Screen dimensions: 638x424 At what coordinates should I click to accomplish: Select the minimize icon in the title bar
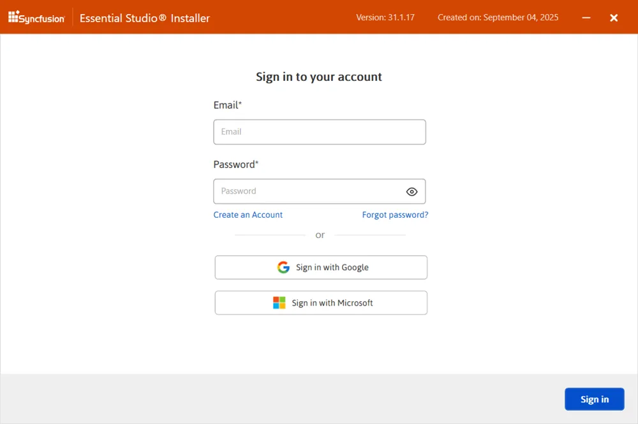pos(586,18)
